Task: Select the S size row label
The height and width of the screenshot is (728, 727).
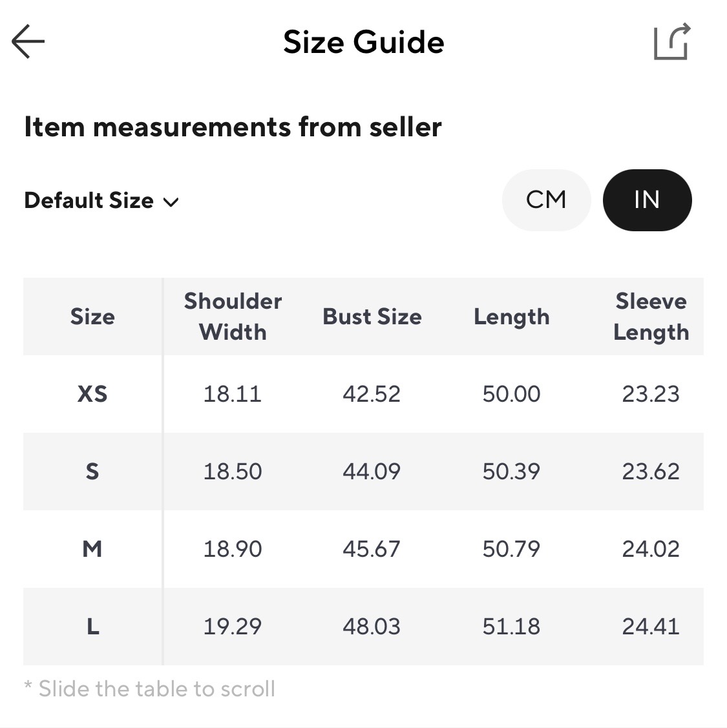Action: click(92, 472)
